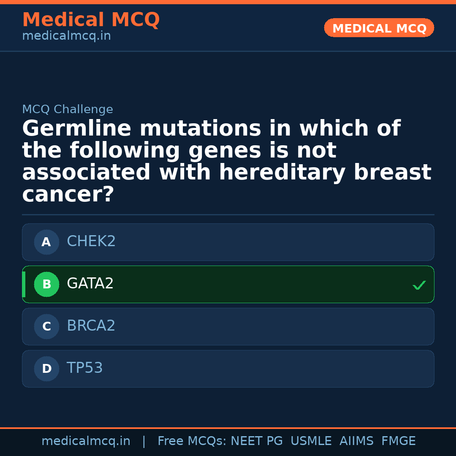
Task: Click the letter A circle badge
Action: point(46,242)
